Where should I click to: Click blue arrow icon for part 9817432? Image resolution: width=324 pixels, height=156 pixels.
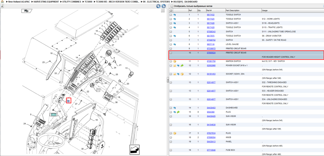[175, 15]
